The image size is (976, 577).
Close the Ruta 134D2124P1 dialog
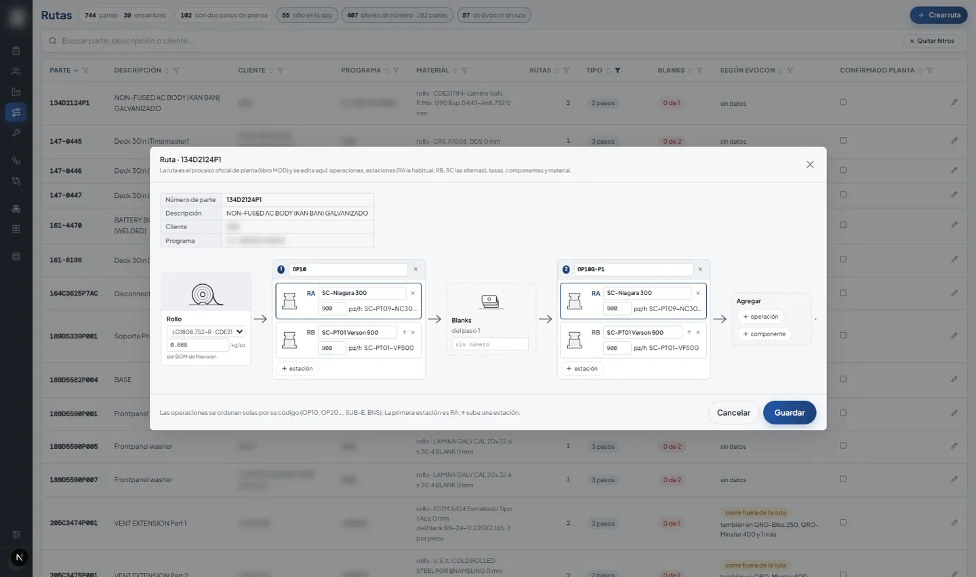pyautogui.click(x=810, y=165)
